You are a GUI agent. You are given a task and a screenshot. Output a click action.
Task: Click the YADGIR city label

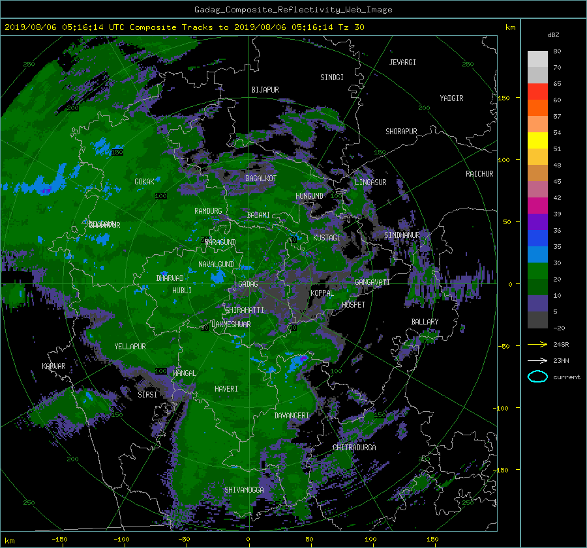point(451,98)
